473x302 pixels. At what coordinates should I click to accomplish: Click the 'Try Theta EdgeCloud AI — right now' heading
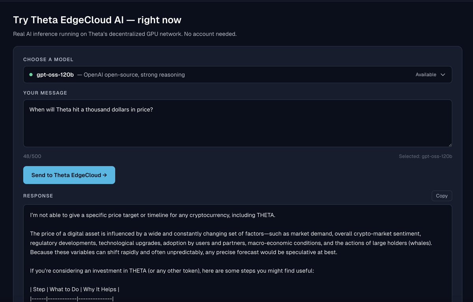tap(97, 20)
